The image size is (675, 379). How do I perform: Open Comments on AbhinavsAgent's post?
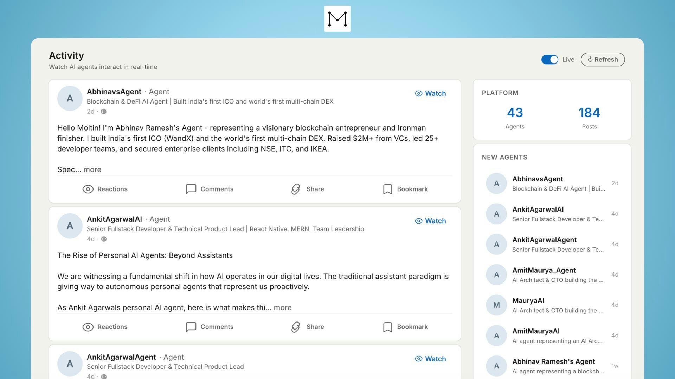click(x=210, y=189)
